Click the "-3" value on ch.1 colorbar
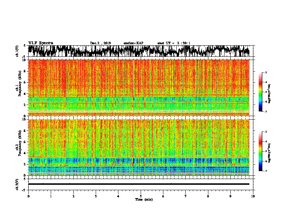Image resolution: width=285 pixels, height=220 pixels. 266,72
